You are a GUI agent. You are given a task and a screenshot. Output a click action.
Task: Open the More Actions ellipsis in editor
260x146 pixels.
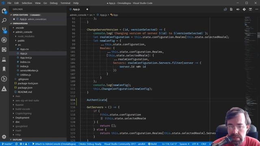(257, 9)
